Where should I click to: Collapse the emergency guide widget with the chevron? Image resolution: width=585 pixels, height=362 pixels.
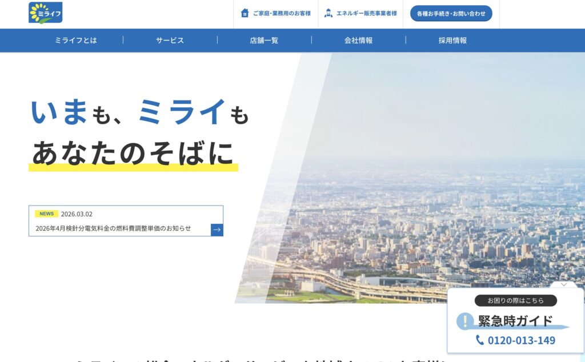pyautogui.click(x=564, y=284)
